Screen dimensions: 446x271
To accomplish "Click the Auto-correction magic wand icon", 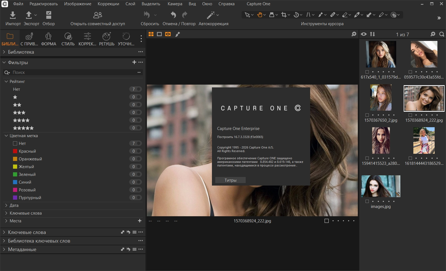I will pyautogui.click(x=211, y=15).
